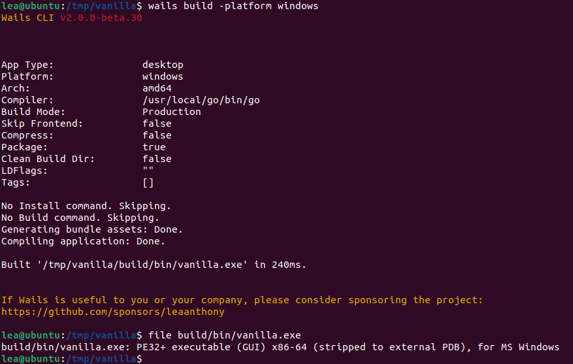The height and width of the screenshot is (364, 573).
Task: Click the App Type value 'desktop'
Action: 163,65
